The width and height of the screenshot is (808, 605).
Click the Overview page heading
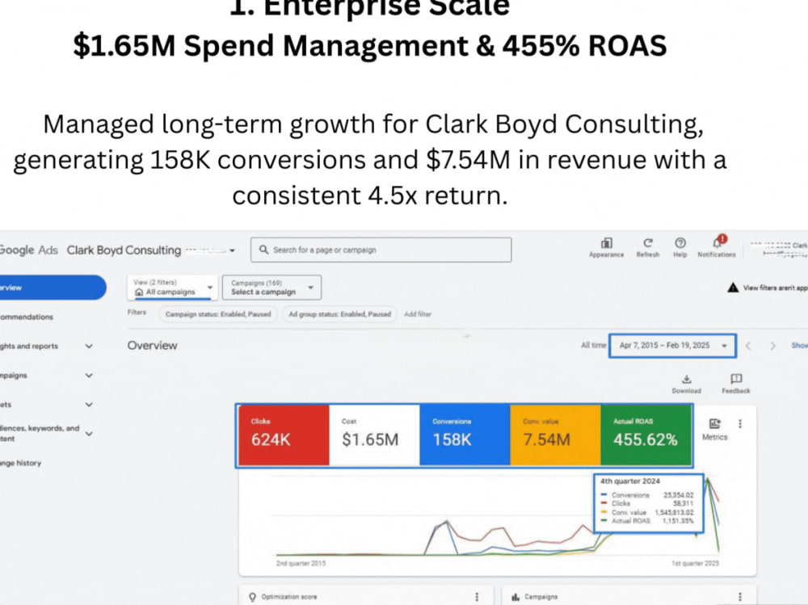[152, 345]
